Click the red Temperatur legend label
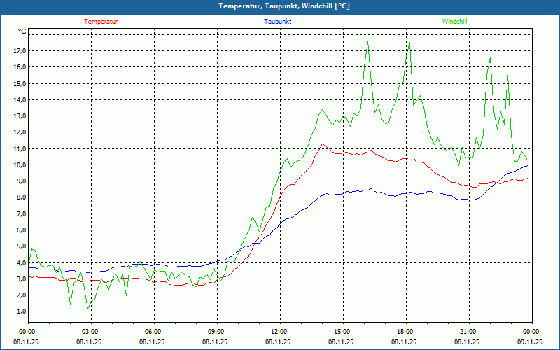Screen dimensions: 560x350 click(x=101, y=21)
